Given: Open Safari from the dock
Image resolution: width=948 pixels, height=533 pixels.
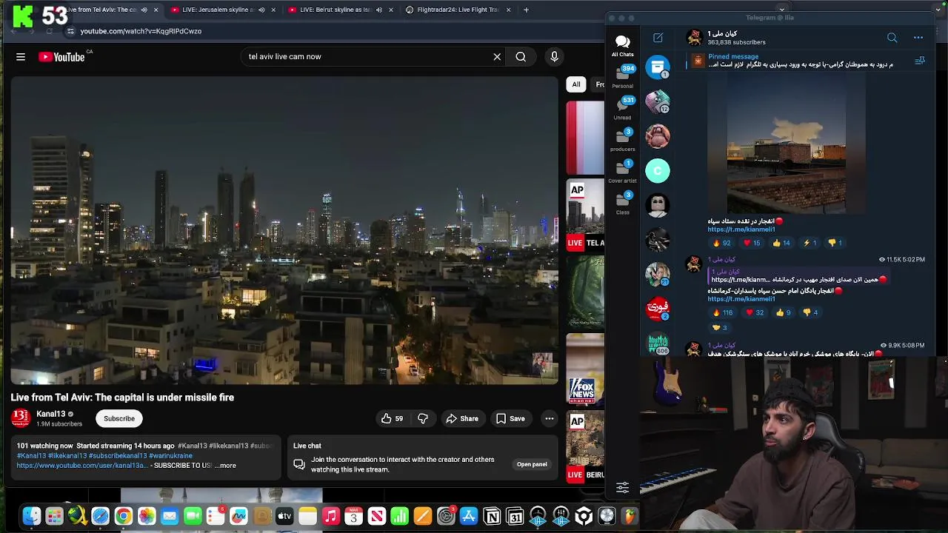Looking at the screenshot, I should pos(100,517).
